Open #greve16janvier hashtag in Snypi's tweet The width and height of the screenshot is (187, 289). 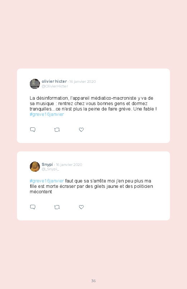47,181
